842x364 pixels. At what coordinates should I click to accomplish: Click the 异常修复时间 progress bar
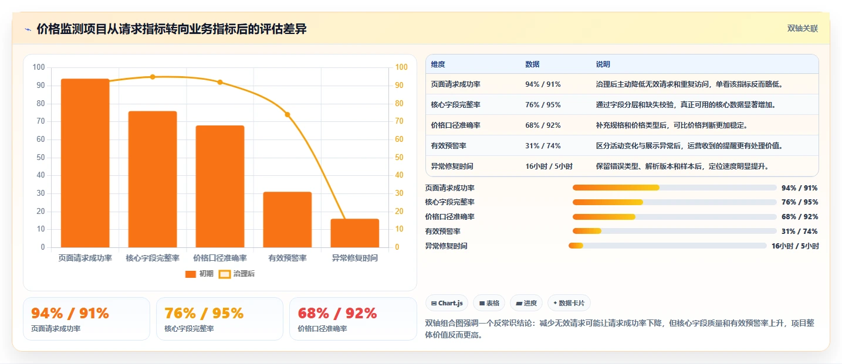pos(667,246)
